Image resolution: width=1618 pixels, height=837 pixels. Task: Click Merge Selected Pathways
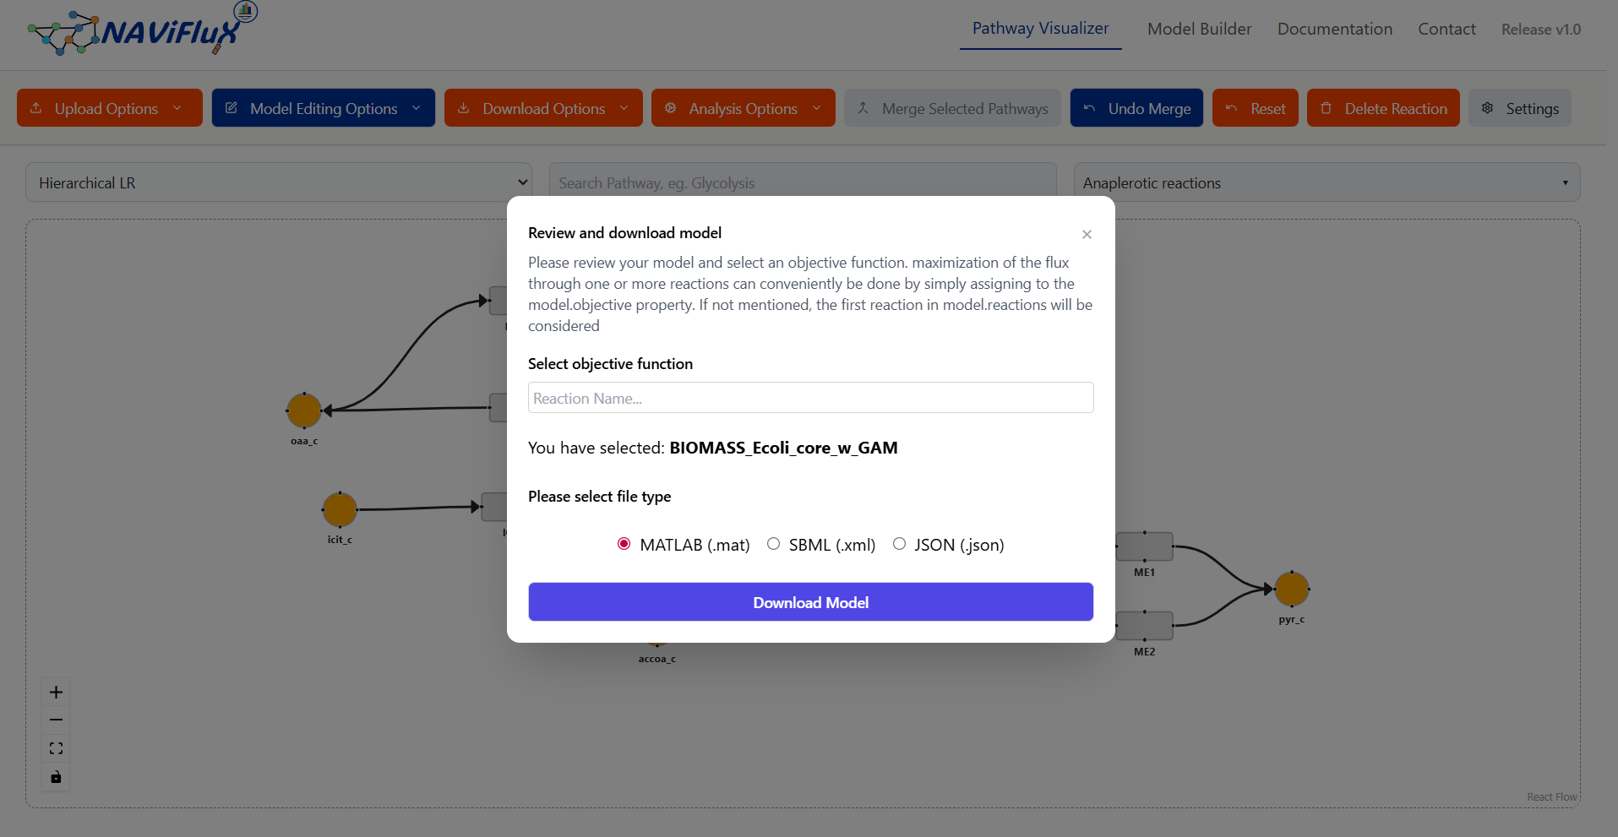951,107
